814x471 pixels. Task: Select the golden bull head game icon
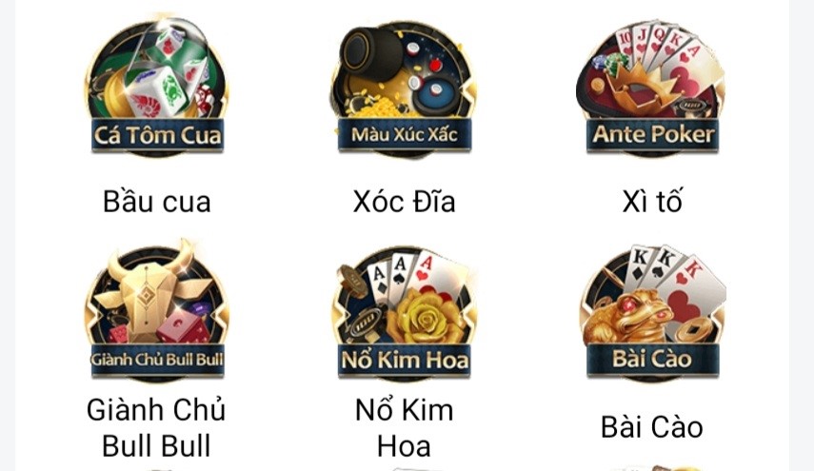tap(157, 311)
